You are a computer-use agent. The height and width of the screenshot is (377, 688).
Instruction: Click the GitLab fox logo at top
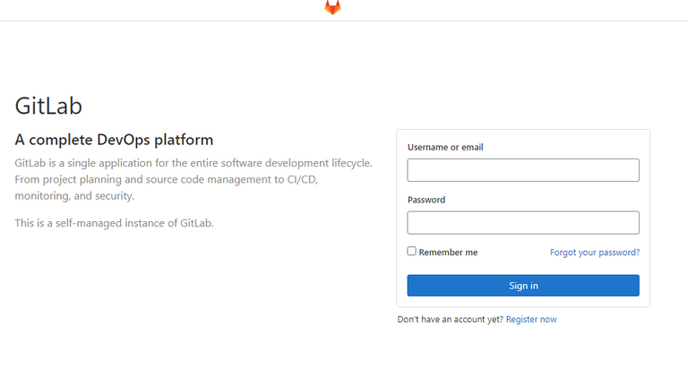[332, 7]
